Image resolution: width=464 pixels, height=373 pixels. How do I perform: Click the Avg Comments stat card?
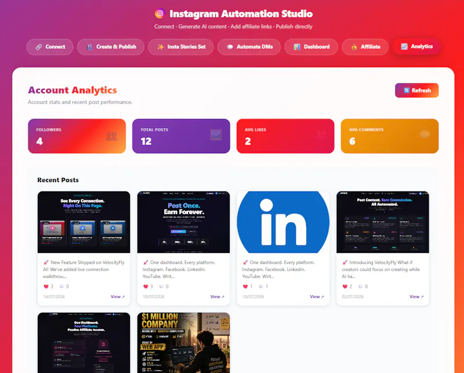click(x=390, y=136)
